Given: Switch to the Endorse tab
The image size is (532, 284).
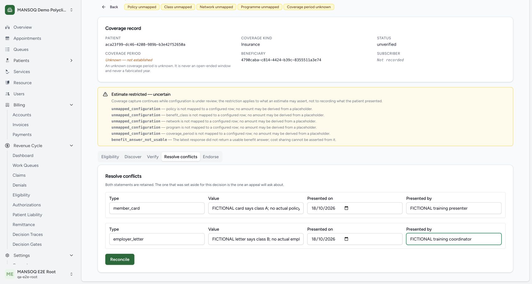Looking at the screenshot, I should click(211, 157).
